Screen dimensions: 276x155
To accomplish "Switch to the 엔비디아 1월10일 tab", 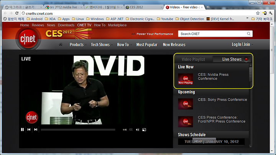I will pos(104,7).
